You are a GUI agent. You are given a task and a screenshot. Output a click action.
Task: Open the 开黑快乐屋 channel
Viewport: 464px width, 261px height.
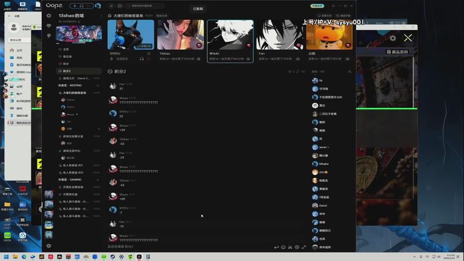(x=79, y=194)
